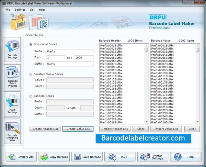Open the List menu
The height and width of the screenshot is (167, 206).
32,10
